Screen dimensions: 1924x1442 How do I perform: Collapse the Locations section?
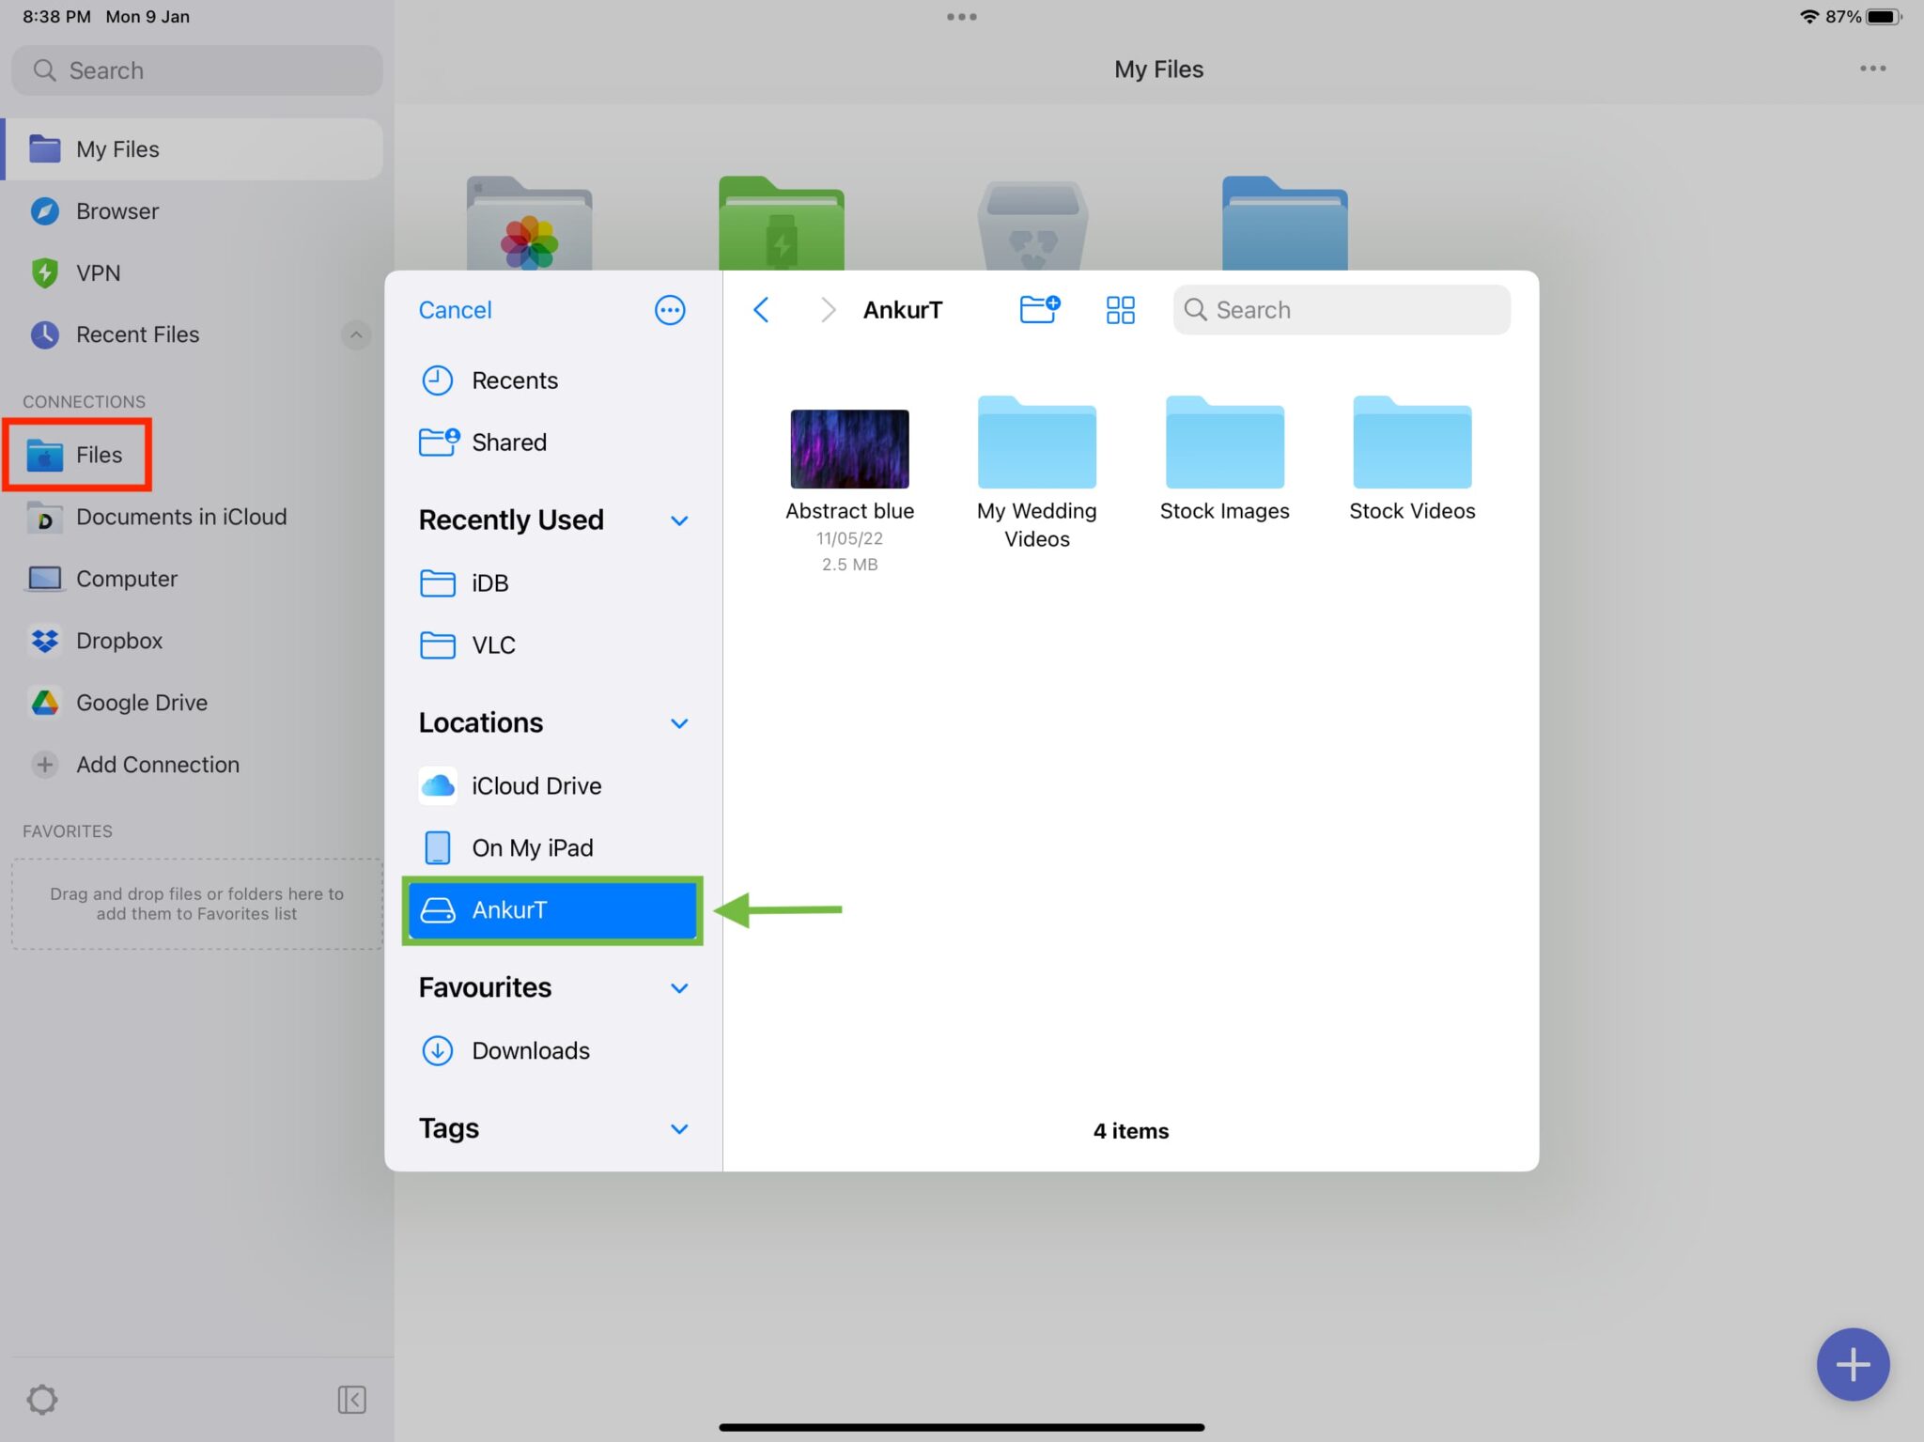pyautogui.click(x=679, y=723)
